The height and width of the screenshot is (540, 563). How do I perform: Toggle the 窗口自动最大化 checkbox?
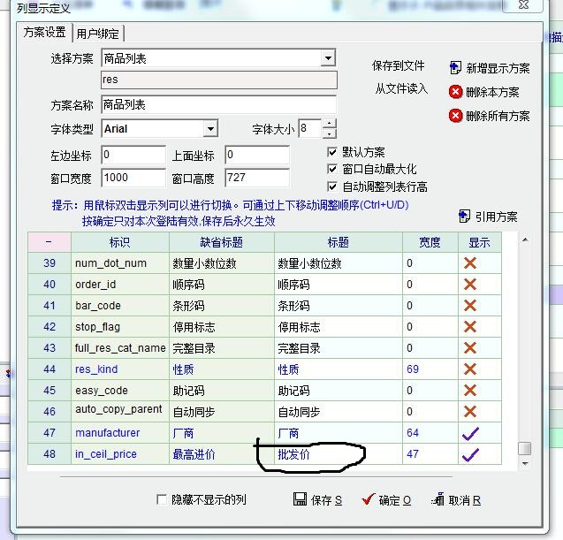click(x=332, y=169)
